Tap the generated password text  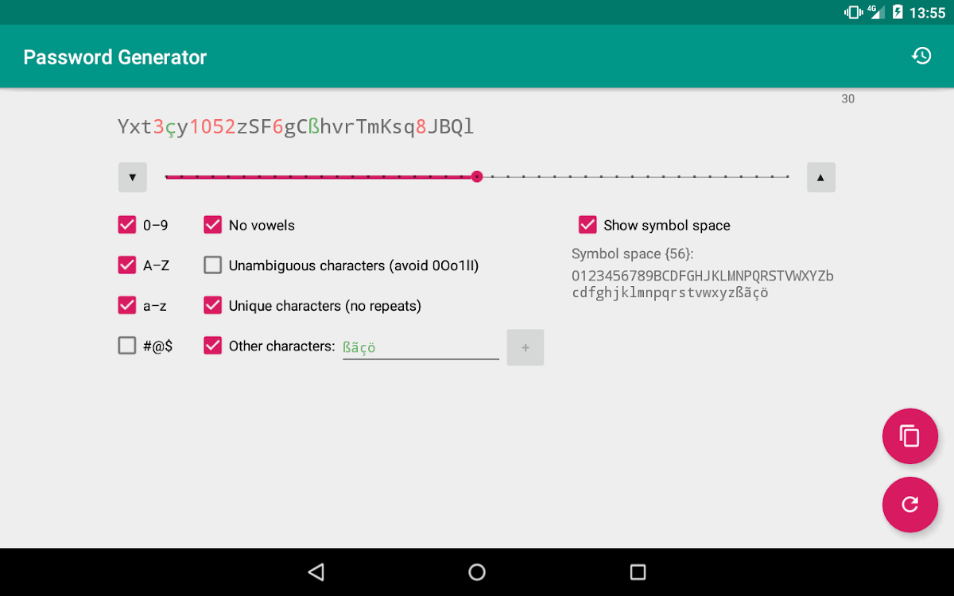(296, 127)
